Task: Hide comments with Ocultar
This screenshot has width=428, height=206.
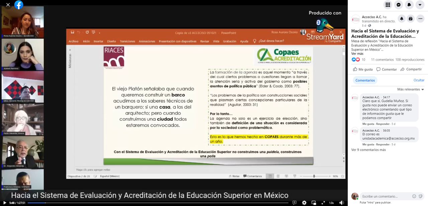Action: coord(419,80)
